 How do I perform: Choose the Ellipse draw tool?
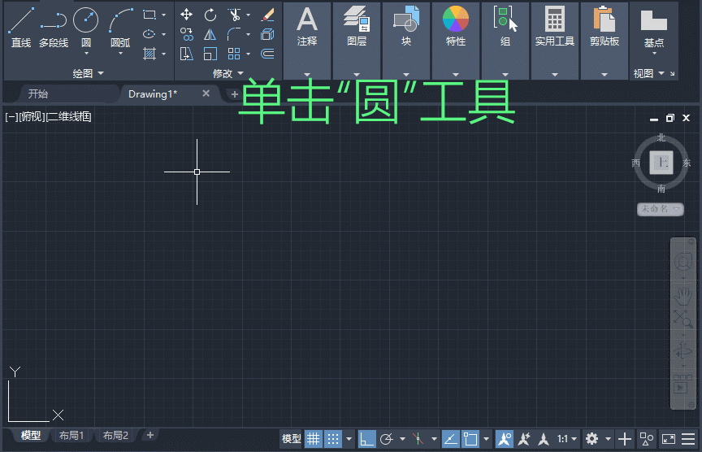[149, 34]
